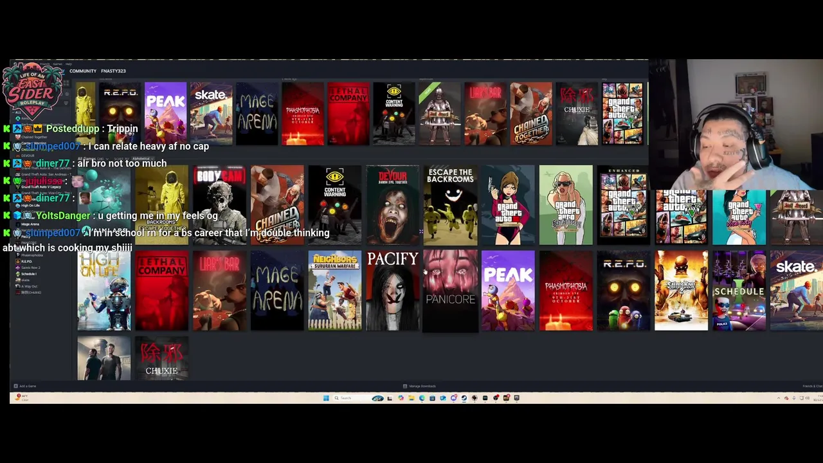
Task: Select skate. in the recent games row
Action: pos(212,114)
